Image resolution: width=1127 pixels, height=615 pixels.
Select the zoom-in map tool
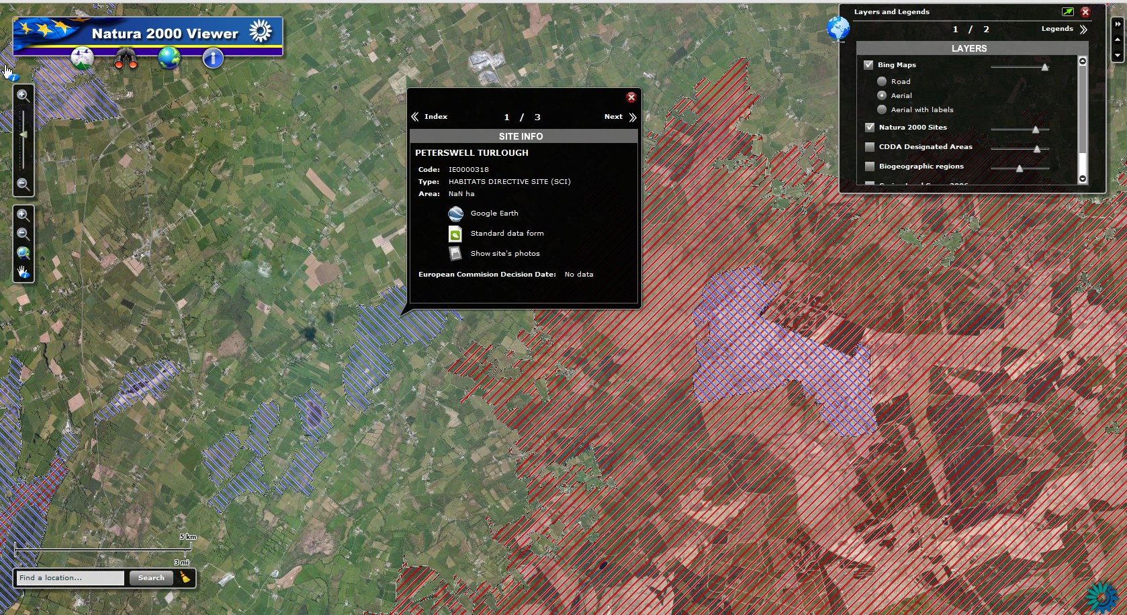(x=23, y=215)
